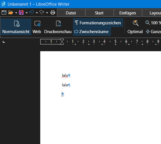Click the ruler's first-line indent marker

pos(62,40)
